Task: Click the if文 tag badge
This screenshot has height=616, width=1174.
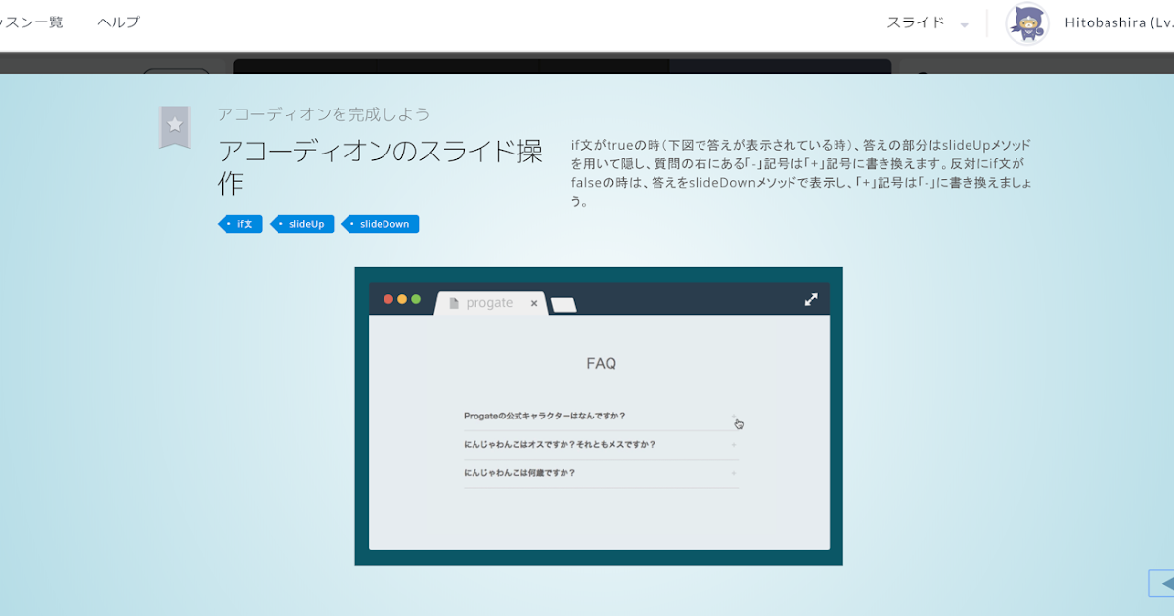Action: 241,224
